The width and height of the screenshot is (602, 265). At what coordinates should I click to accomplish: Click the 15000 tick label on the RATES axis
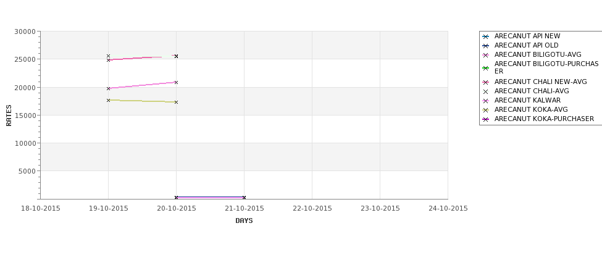coord(25,116)
